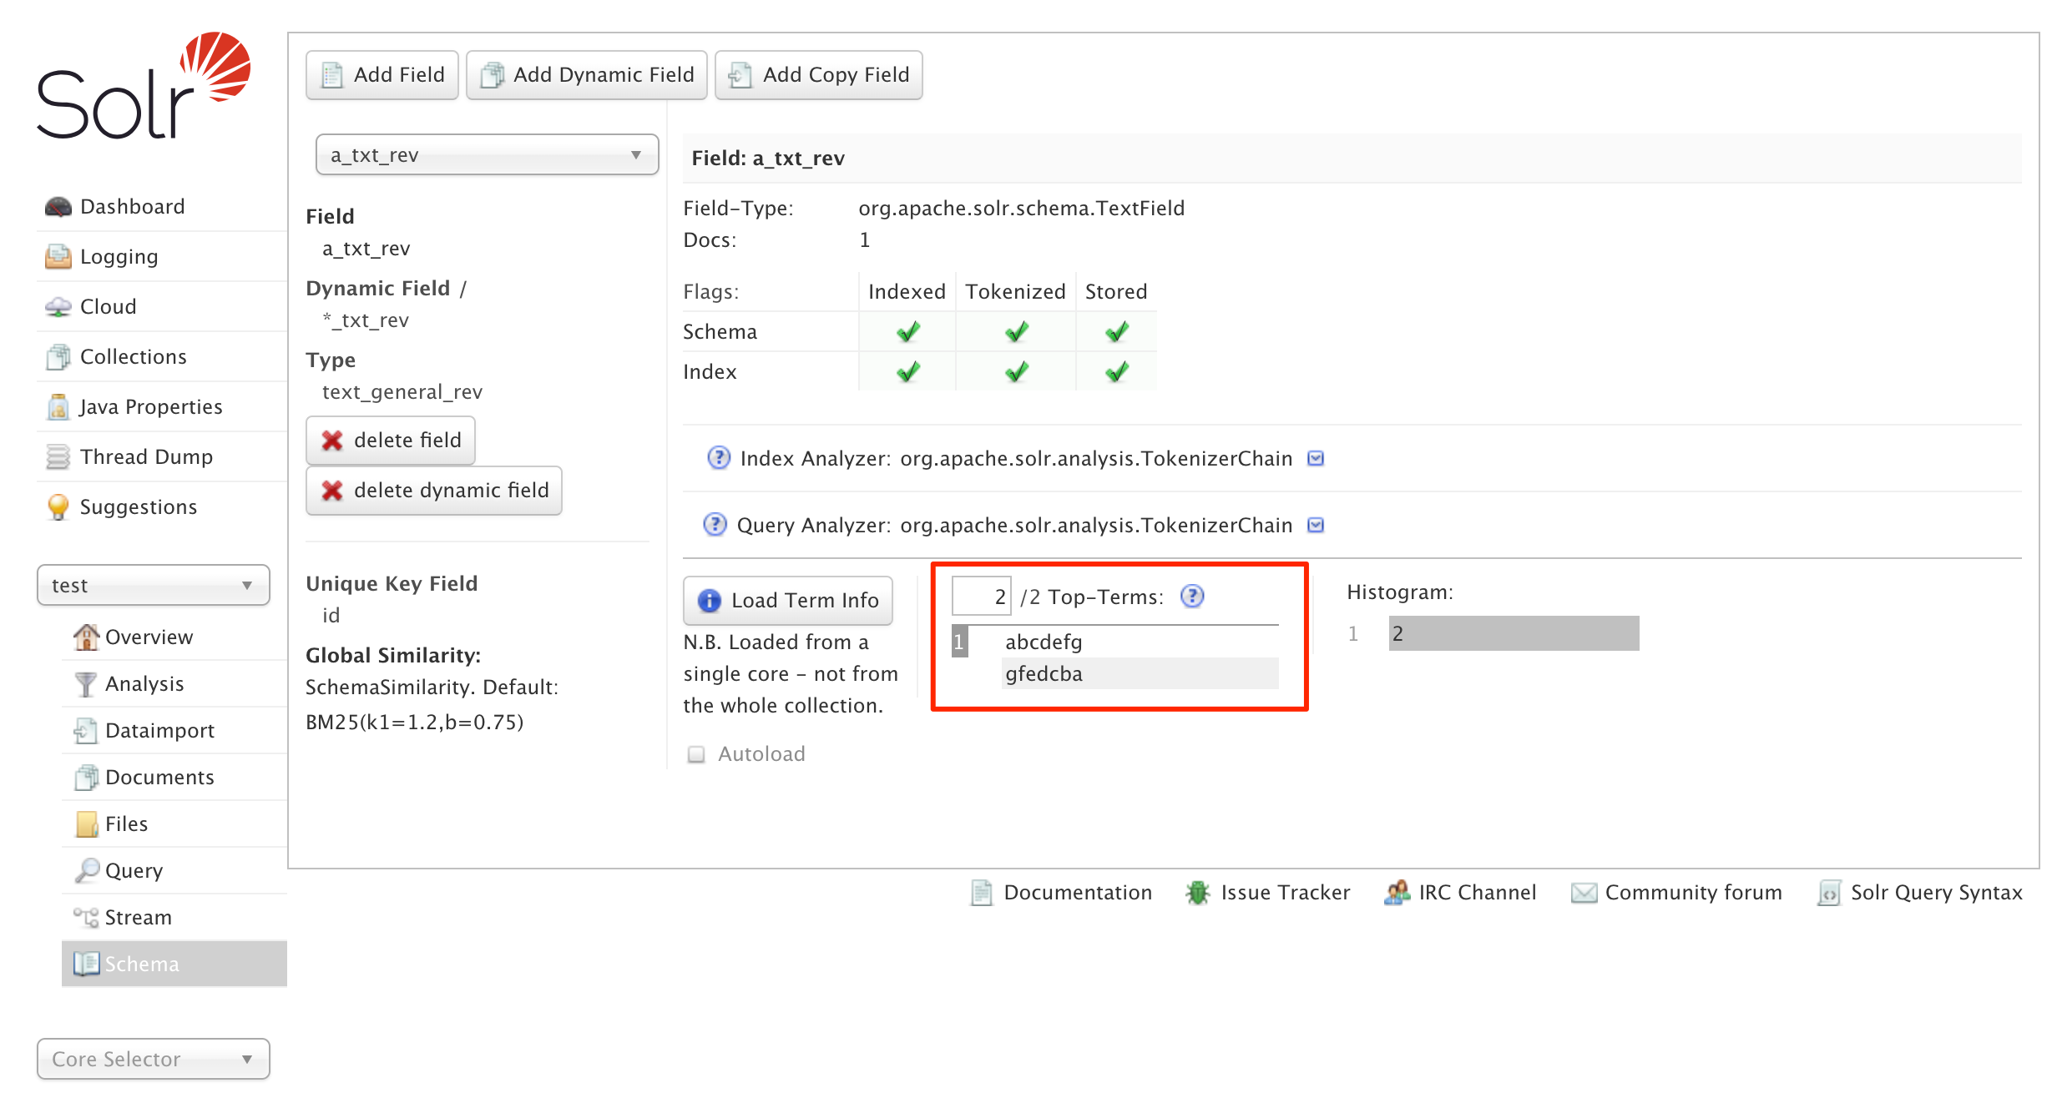Open the a_txt_rev field dropdown
The image size is (2057, 1093).
pos(487,155)
